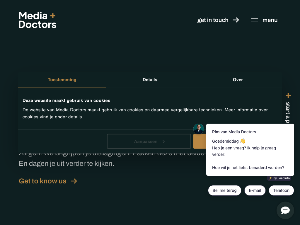
Task: Click the by Leadinfo badge
Action: pos(279,178)
